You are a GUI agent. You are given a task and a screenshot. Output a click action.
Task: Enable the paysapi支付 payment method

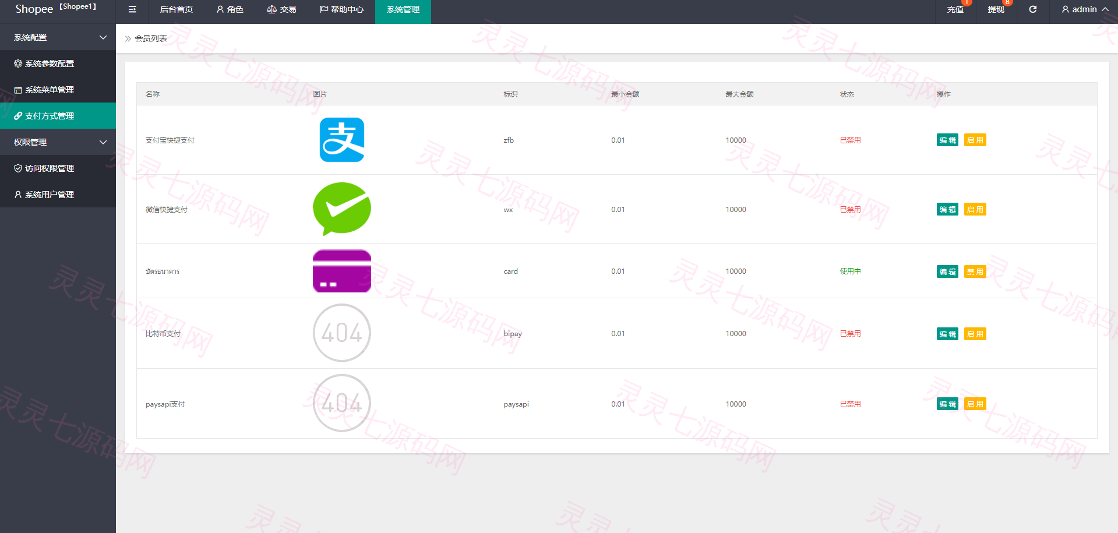[975, 404]
